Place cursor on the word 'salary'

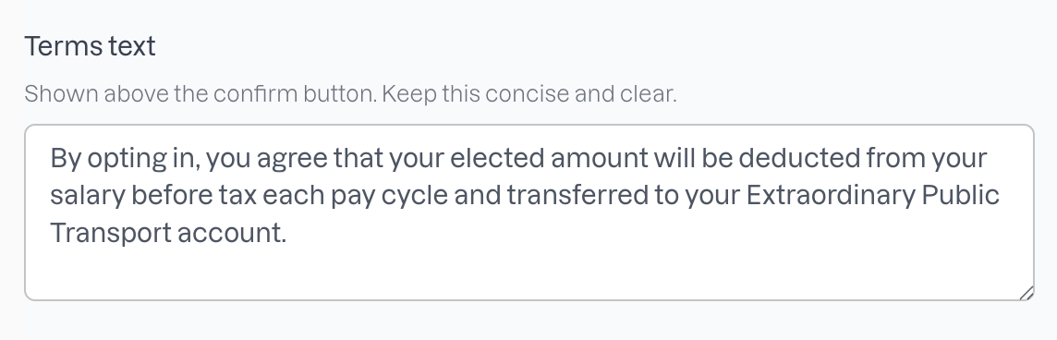pyautogui.click(x=88, y=196)
